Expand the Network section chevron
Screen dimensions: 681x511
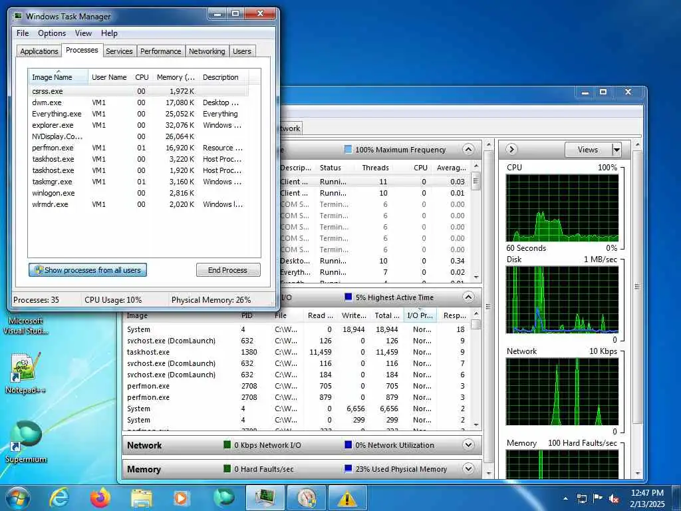(x=468, y=445)
